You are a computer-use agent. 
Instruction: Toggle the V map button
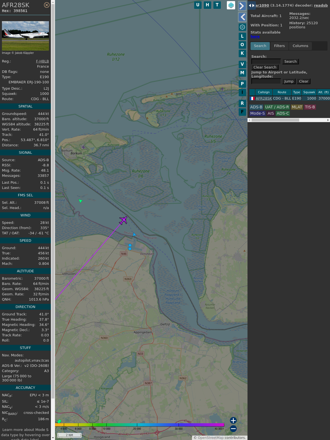click(x=242, y=64)
